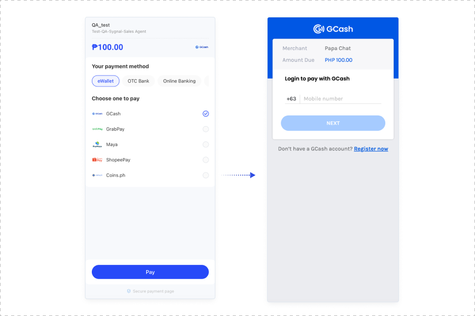
Task: Click the blue Pay button
Action: (150, 272)
